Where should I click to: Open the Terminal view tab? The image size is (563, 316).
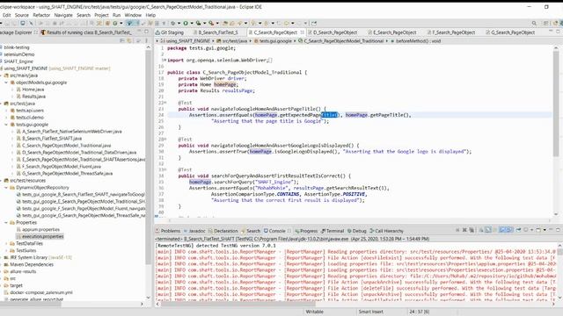coord(333,231)
